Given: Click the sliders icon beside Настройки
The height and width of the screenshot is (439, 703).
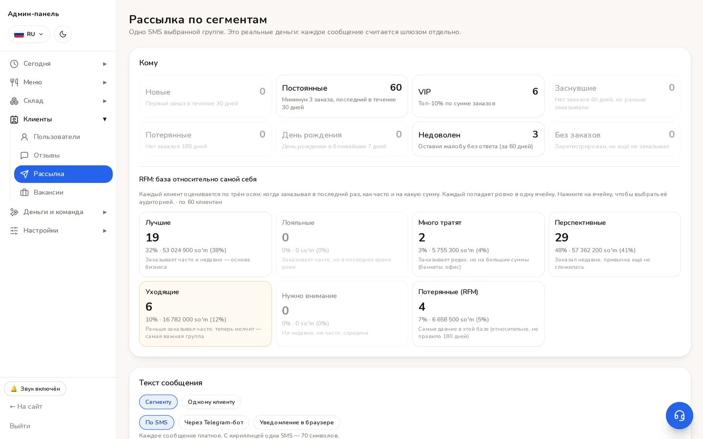Looking at the screenshot, I should click(x=14, y=231).
